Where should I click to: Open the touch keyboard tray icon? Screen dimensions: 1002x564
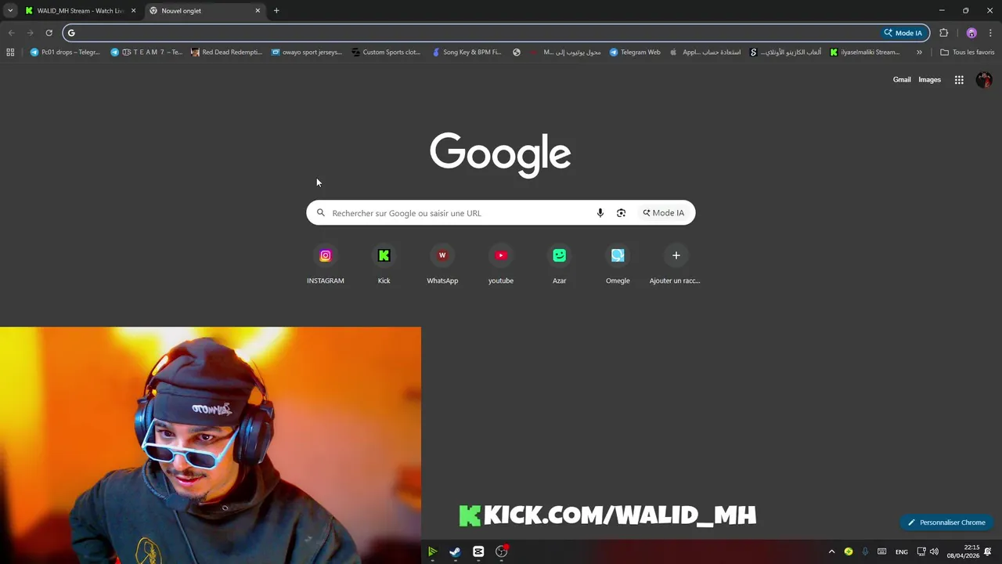[882, 551]
